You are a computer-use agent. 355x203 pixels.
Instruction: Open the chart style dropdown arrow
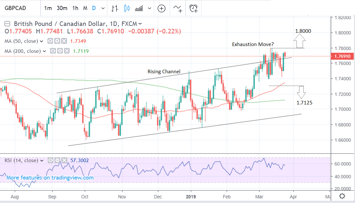tap(149, 8)
